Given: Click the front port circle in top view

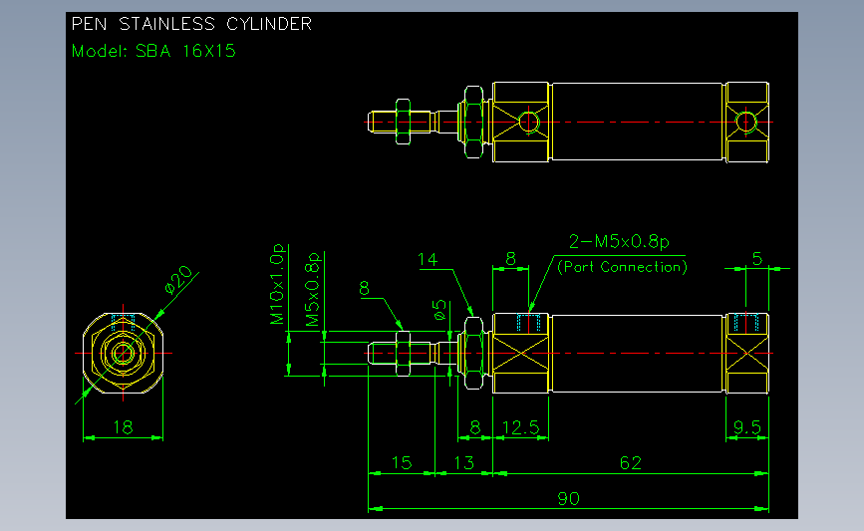Looking at the screenshot, I should click(x=528, y=122).
